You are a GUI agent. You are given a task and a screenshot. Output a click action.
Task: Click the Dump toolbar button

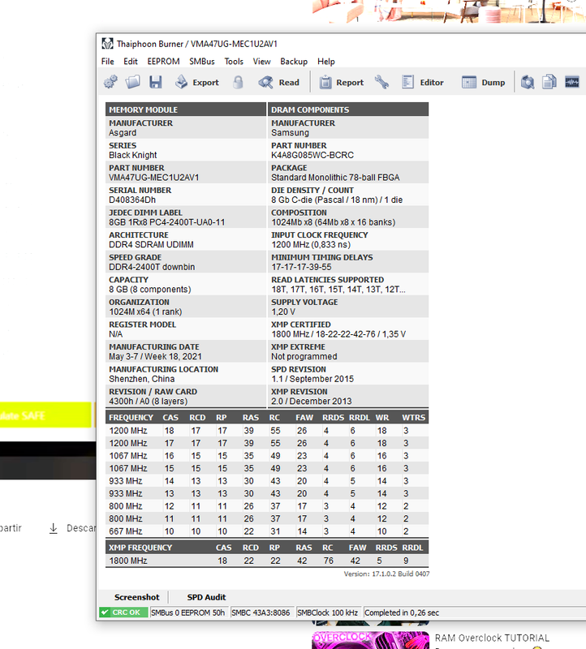tap(483, 83)
